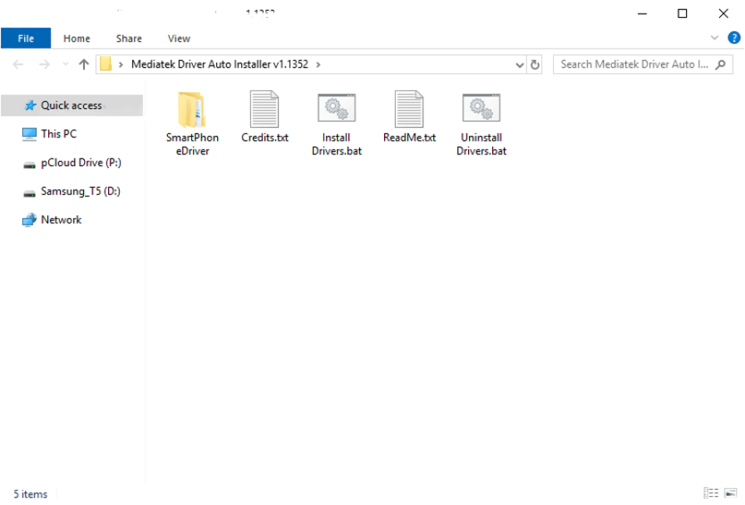Open the Home ribbon tab
Image resolution: width=745 pixels, height=505 pixels.
click(77, 38)
